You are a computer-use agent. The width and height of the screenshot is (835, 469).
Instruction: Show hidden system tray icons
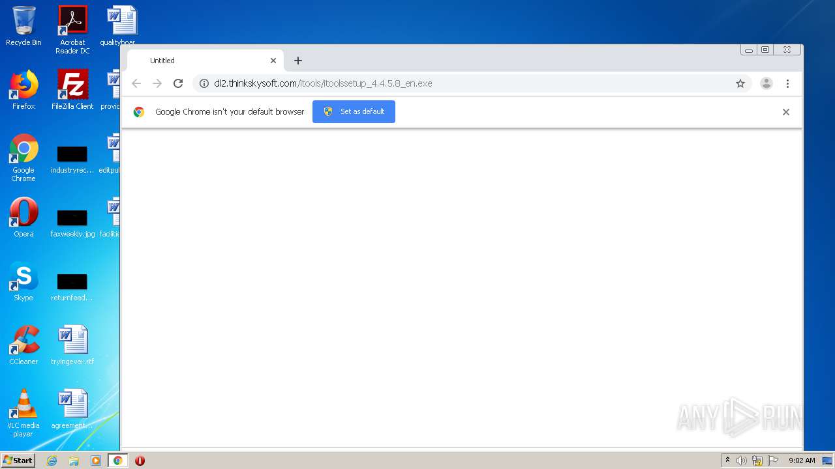coord(727,461)
